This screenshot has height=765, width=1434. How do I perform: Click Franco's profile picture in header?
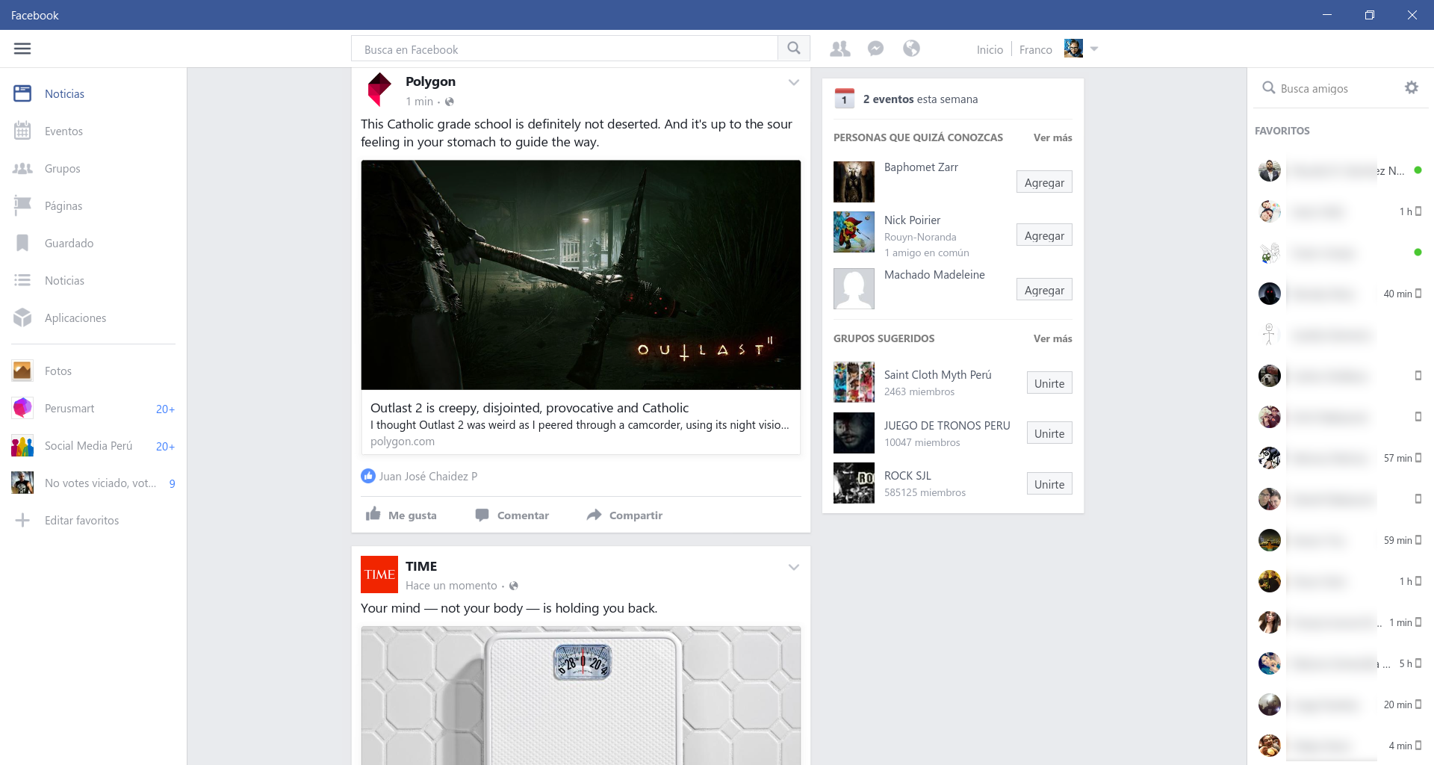tap(1073, 49)
